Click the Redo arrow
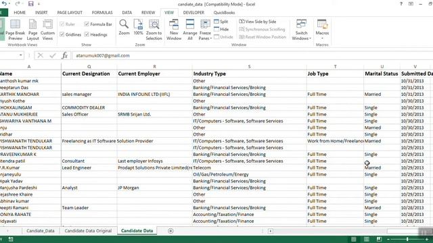The image size is (433, 243). [x=18, y=4]
